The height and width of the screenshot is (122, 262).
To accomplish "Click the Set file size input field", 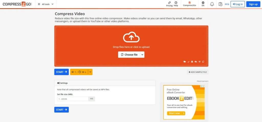I will click(x=73, y=99).
